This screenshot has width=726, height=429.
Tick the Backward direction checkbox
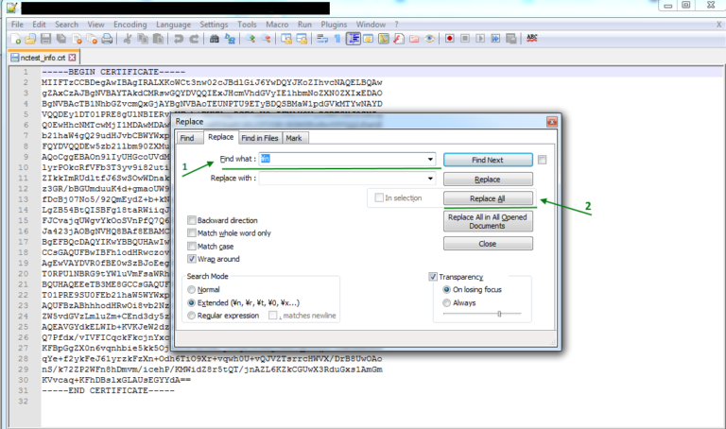192,219
